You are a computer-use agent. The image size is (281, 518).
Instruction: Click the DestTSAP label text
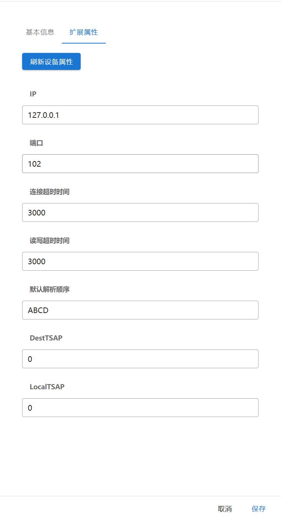[x=46, y=338]
